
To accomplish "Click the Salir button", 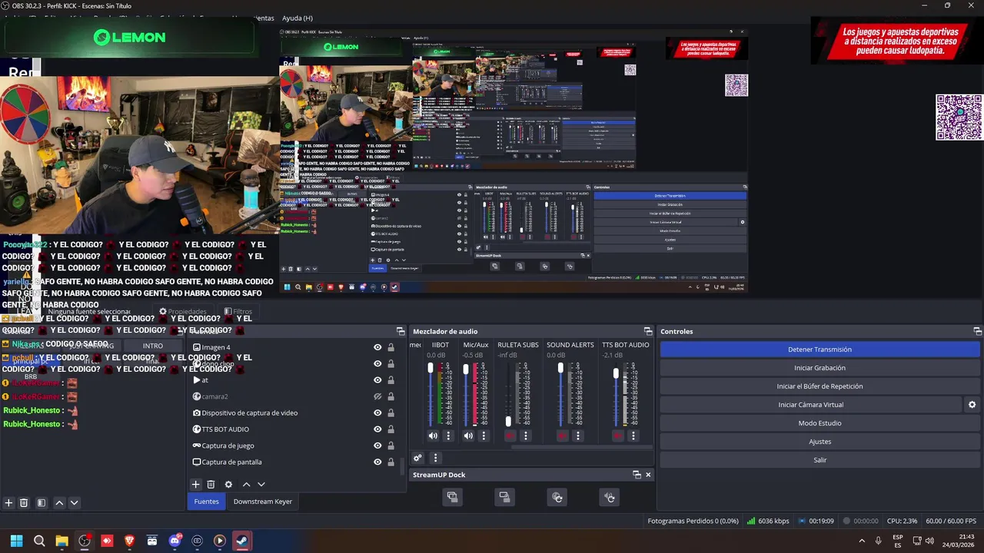I will tap(819, 460).
